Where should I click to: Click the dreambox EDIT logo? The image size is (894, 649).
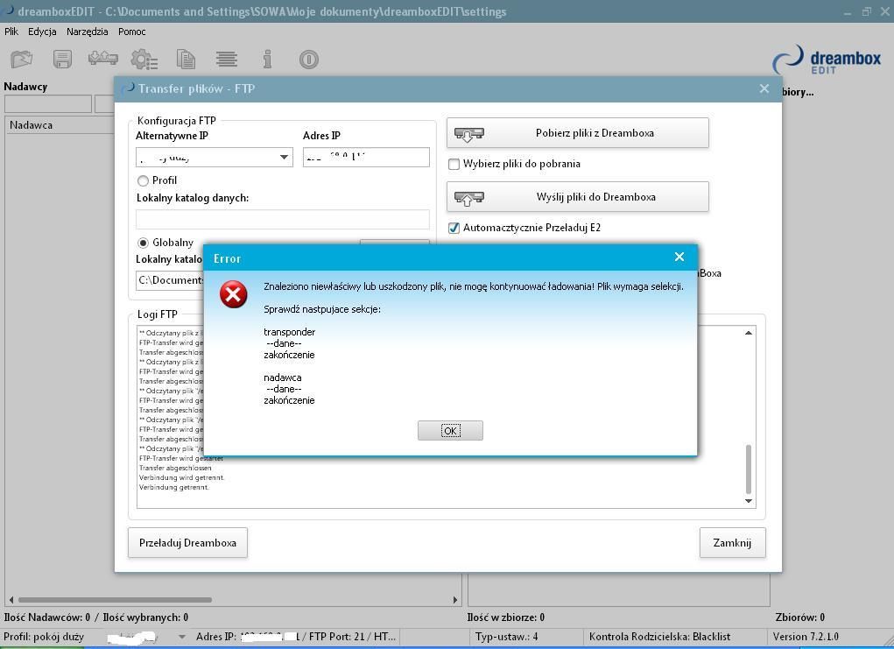(x=827, y=60)
